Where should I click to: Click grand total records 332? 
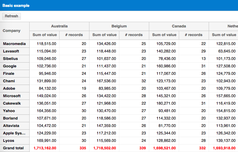pyautogui.click(x=194, y=148)
